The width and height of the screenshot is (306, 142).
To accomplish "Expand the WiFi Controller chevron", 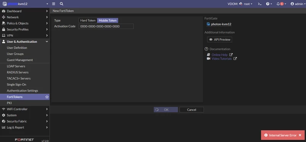I will 47,109.
